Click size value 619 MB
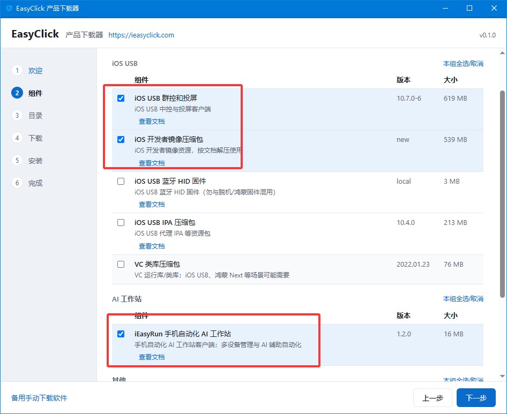The width and height of the screenshot is (507, 414). tap(455, 98)
